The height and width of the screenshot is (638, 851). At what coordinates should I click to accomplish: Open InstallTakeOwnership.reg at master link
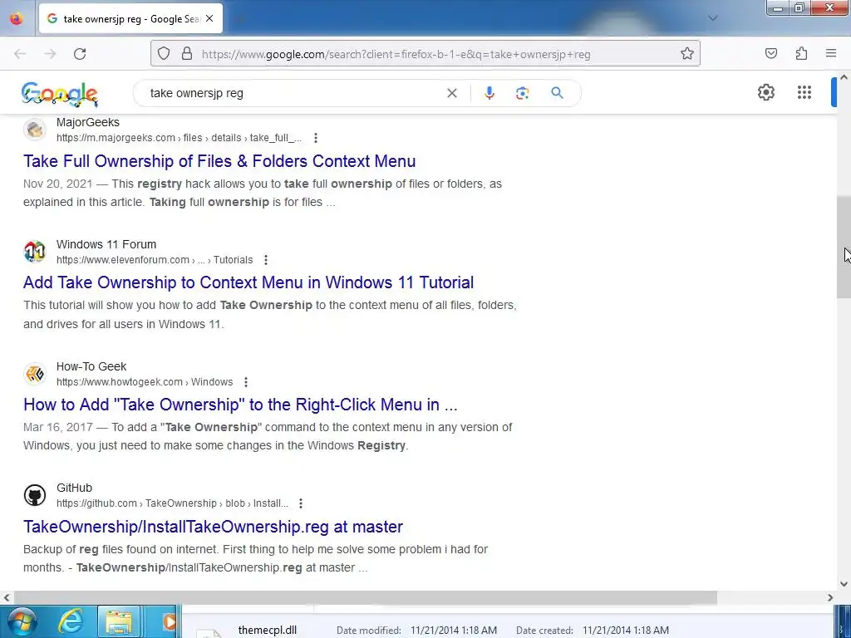[x=214, y=527]
